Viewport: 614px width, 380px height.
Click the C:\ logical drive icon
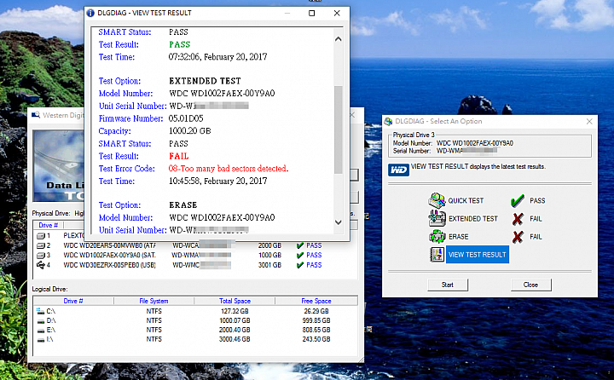click(40, 311)
